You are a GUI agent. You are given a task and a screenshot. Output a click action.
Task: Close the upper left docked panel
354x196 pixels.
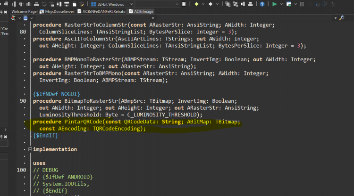tap(5, 12)
